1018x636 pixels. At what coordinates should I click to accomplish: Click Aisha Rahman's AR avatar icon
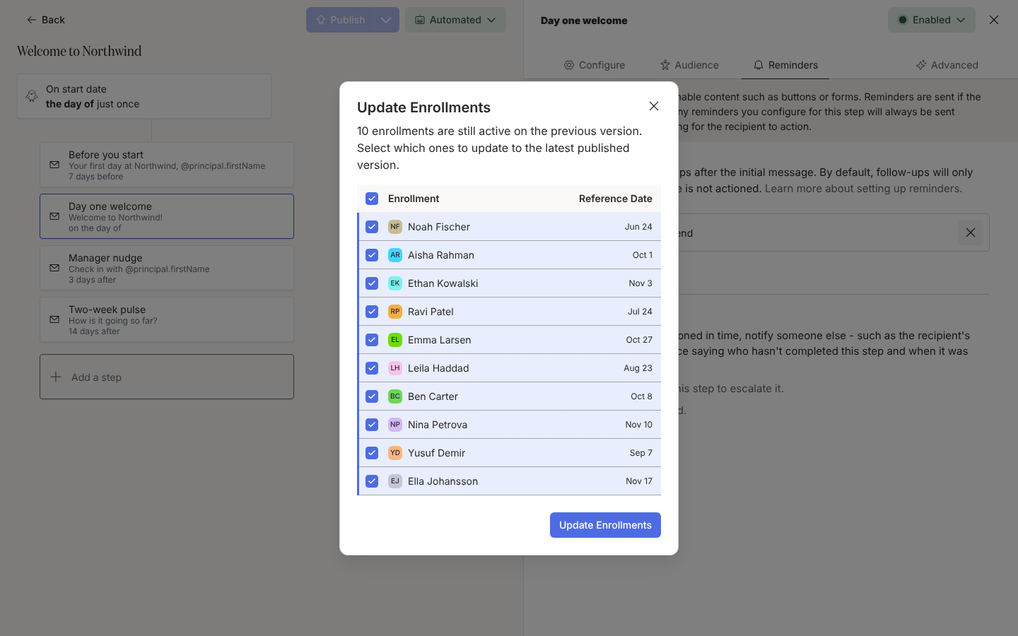tap(395, 255)
